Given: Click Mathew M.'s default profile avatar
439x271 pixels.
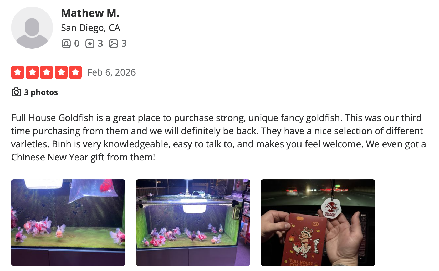Looking at the screenshot, I should coord(32,28).
